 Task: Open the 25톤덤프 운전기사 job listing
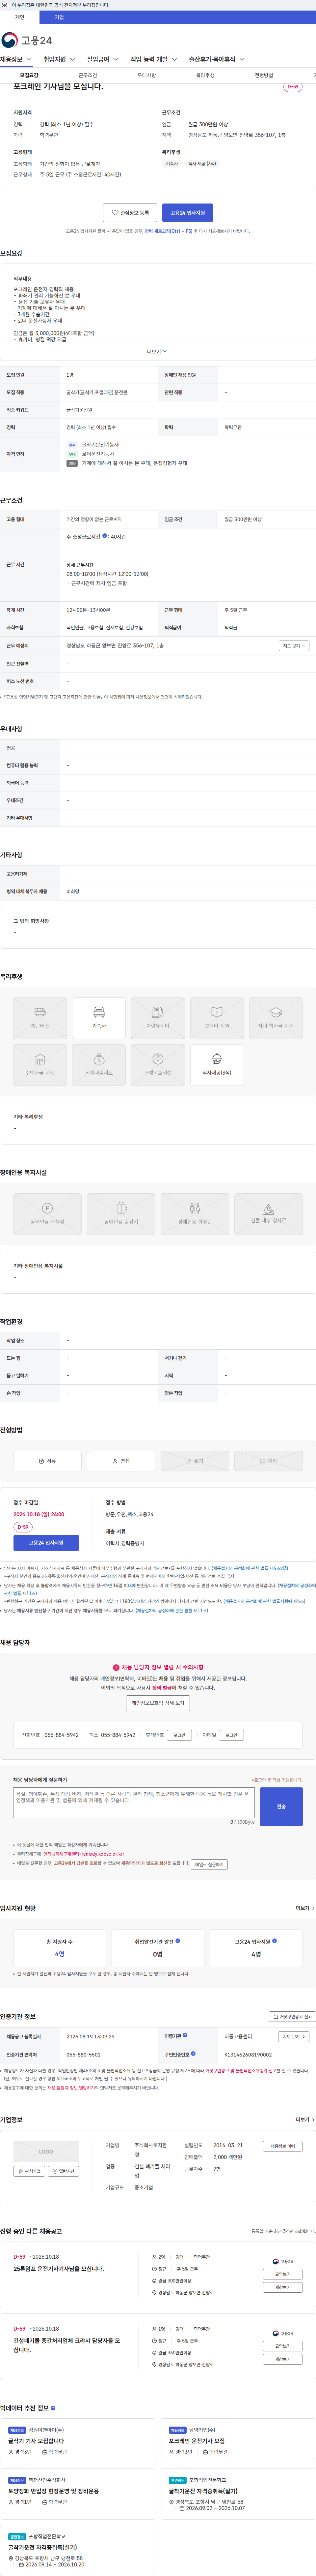pyautogui.click(x=59, y=2269)
